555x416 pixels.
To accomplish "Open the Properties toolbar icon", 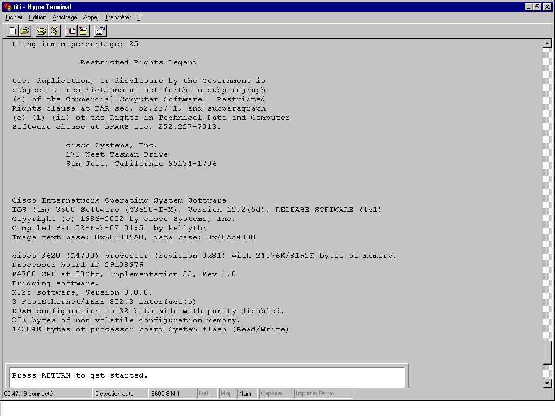I will point(100,31).
